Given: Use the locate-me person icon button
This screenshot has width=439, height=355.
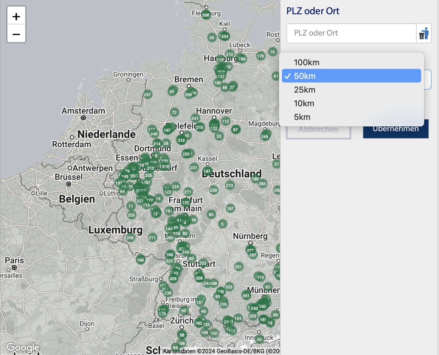Looking at the screenshot, I should tap(424, 33).
